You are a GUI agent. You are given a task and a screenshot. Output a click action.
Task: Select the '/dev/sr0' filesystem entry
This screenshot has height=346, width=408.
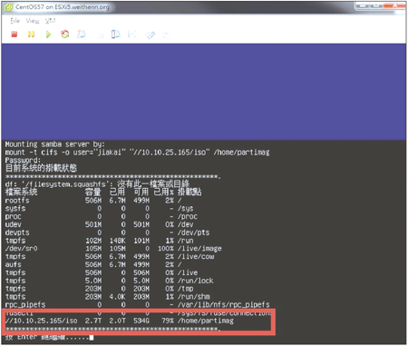pyautogui.click(x=21, y=249)
